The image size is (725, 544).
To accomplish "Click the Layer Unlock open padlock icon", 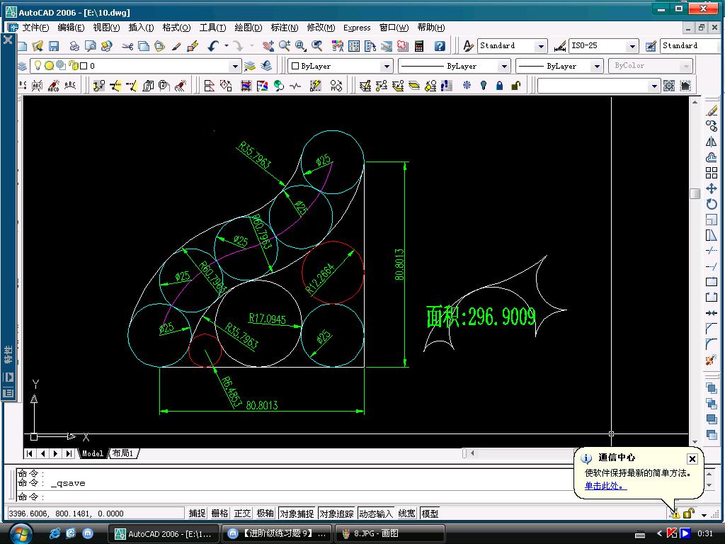I will [x=516, y=86].
